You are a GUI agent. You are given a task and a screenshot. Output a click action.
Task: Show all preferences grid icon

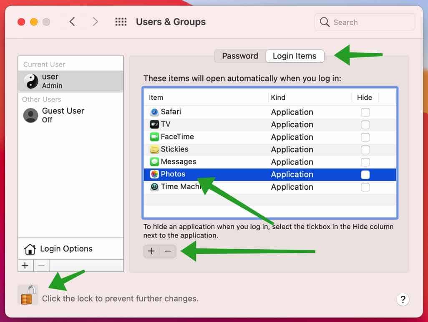(121, 22)
